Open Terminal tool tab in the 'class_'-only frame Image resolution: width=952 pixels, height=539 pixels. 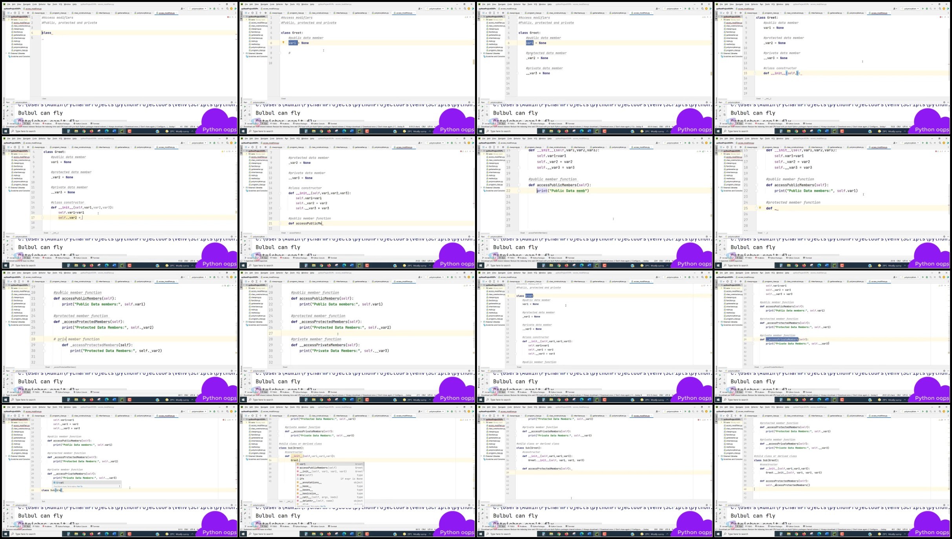pos(95,124)
